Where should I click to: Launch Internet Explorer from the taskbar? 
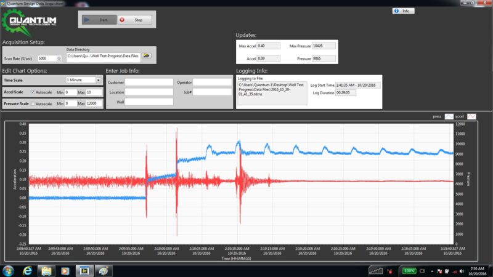[27, 271]
